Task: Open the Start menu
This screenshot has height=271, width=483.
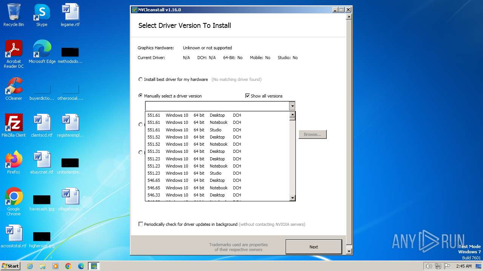Action: pyautogui.click(x=11, y=266)
